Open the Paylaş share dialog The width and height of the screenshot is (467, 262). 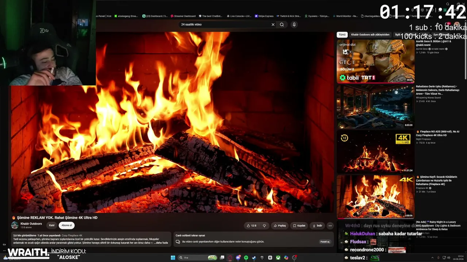(x=280, y=226)
